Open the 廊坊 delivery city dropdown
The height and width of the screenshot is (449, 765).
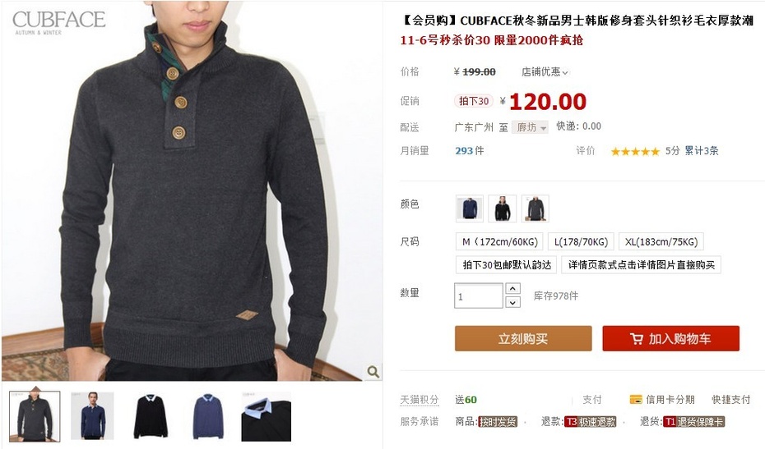click(x=530, y=127)
